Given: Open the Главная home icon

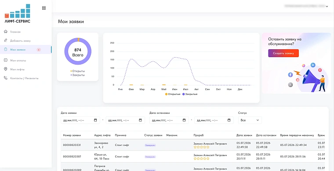Looking at the screenshot, I should tap(6, 32).
